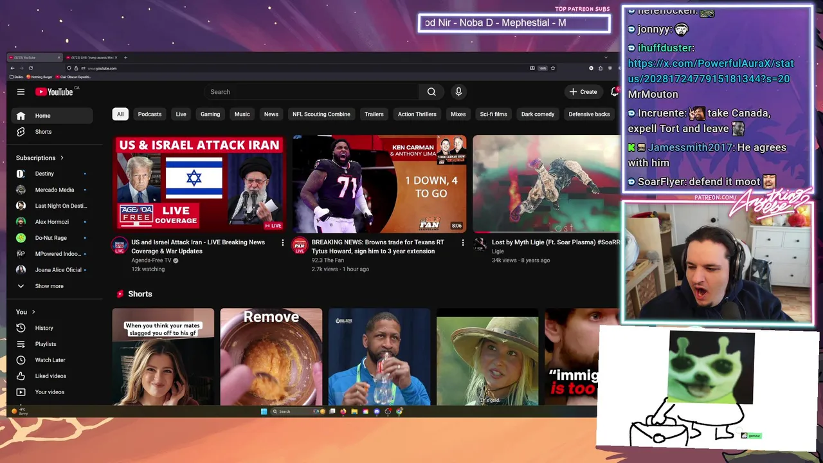Open the Ken Carman Browns video thumbnail
823x463 pixels.
click(379, 183)
